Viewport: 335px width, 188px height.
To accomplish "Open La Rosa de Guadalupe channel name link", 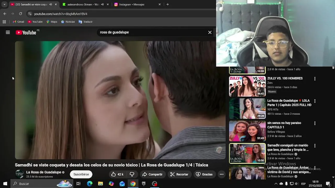I will coord(43,172).
